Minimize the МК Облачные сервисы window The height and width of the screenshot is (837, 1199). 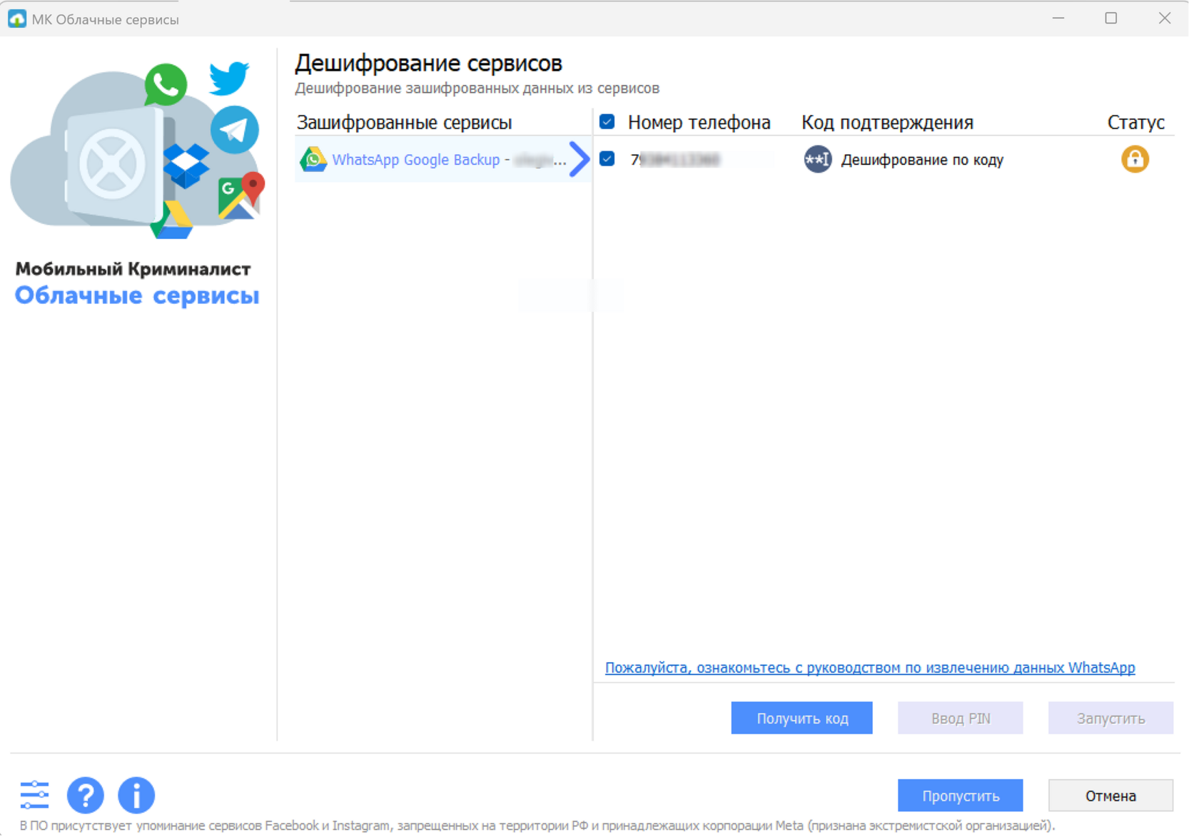(1058, 19)
